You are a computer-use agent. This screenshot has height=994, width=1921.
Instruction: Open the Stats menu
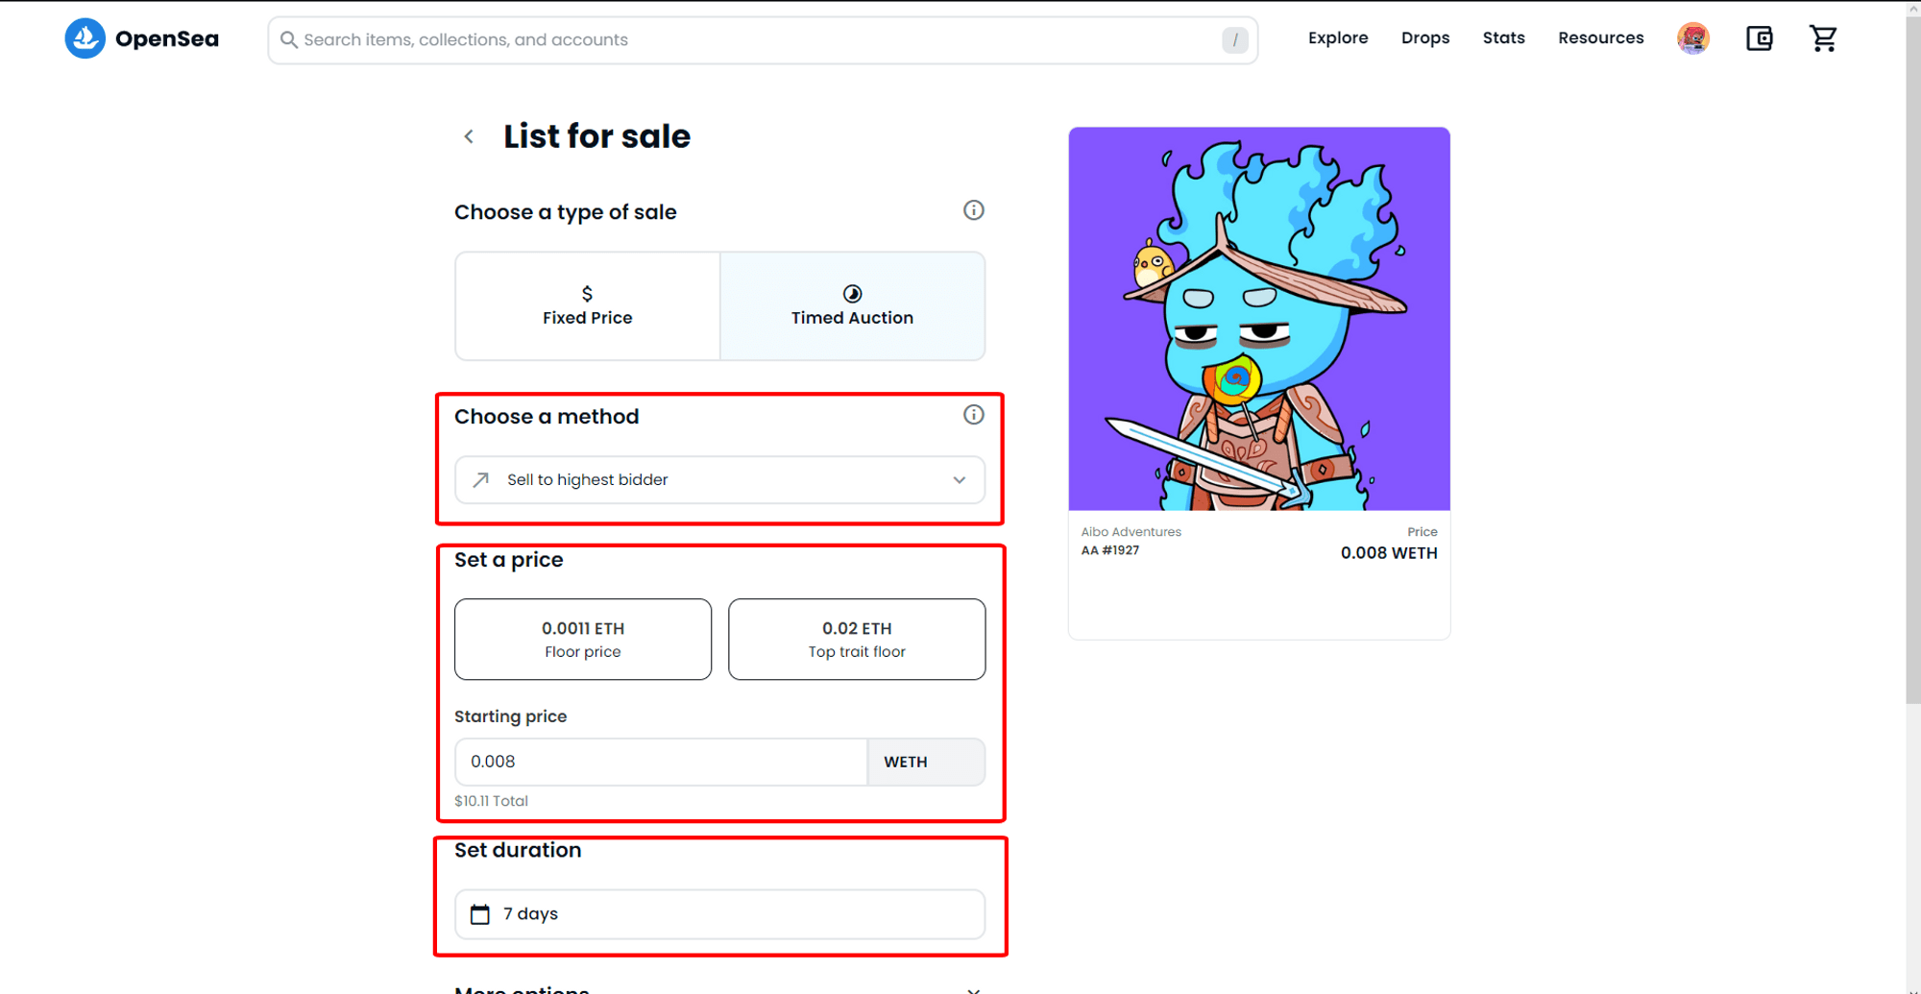click(x=1503, y=38)
